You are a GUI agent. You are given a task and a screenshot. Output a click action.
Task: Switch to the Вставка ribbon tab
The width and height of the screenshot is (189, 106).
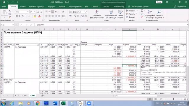(x=22, y=6)
